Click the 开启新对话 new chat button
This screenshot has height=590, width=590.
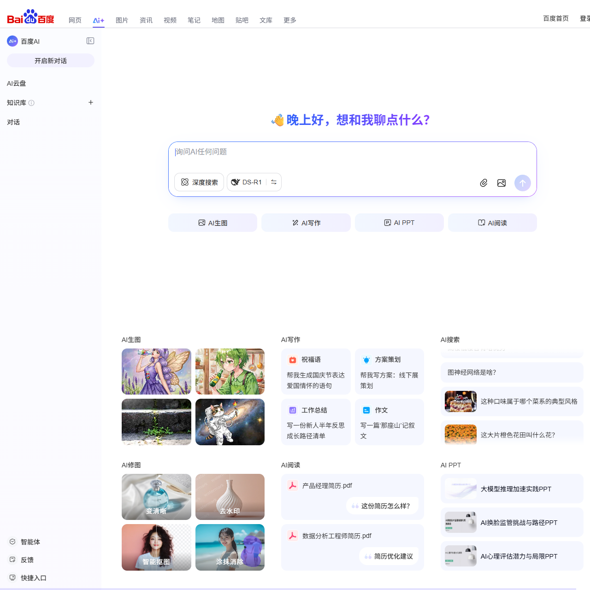(50, 60)
